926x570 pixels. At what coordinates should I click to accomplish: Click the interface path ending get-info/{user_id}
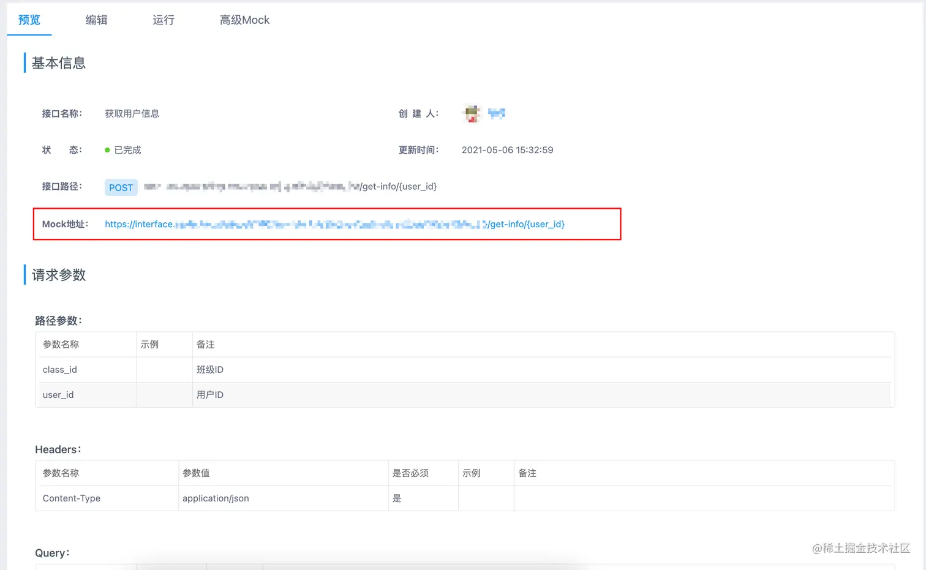tap(290, 186)
